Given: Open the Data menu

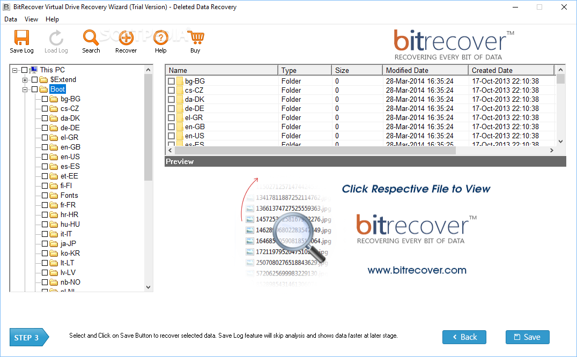Looking at the screenshot, I should (x=11, y=19).
